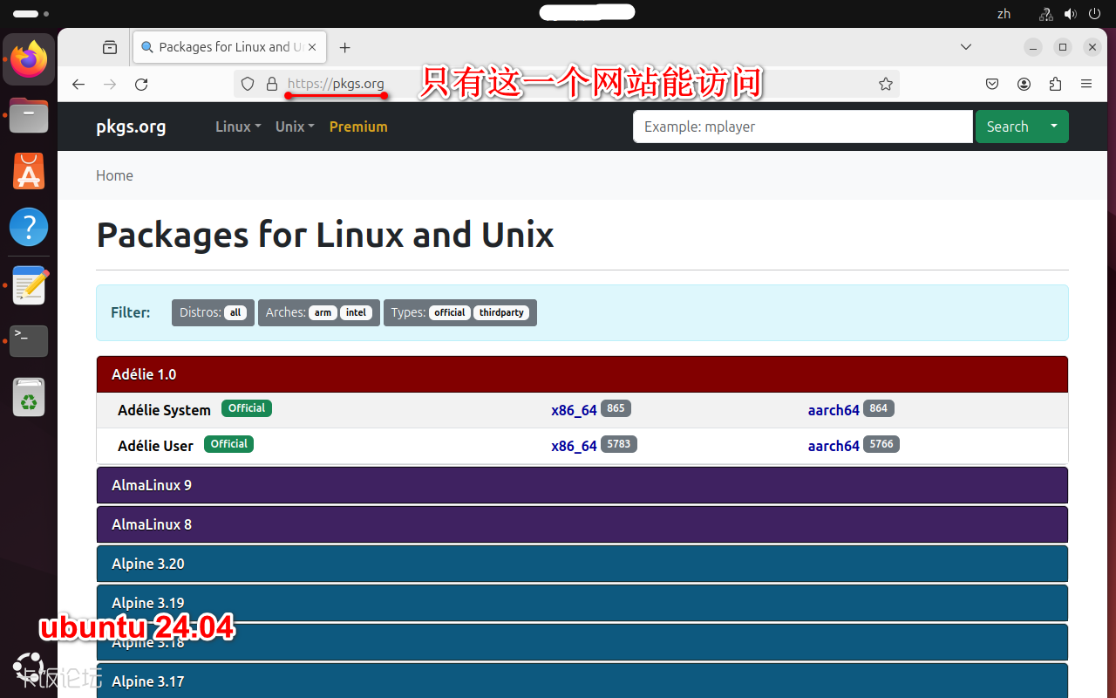1116x698 pixels.
Task: Open Files manager in the dock
Action: pyautogui.click(x=29, y=116)
